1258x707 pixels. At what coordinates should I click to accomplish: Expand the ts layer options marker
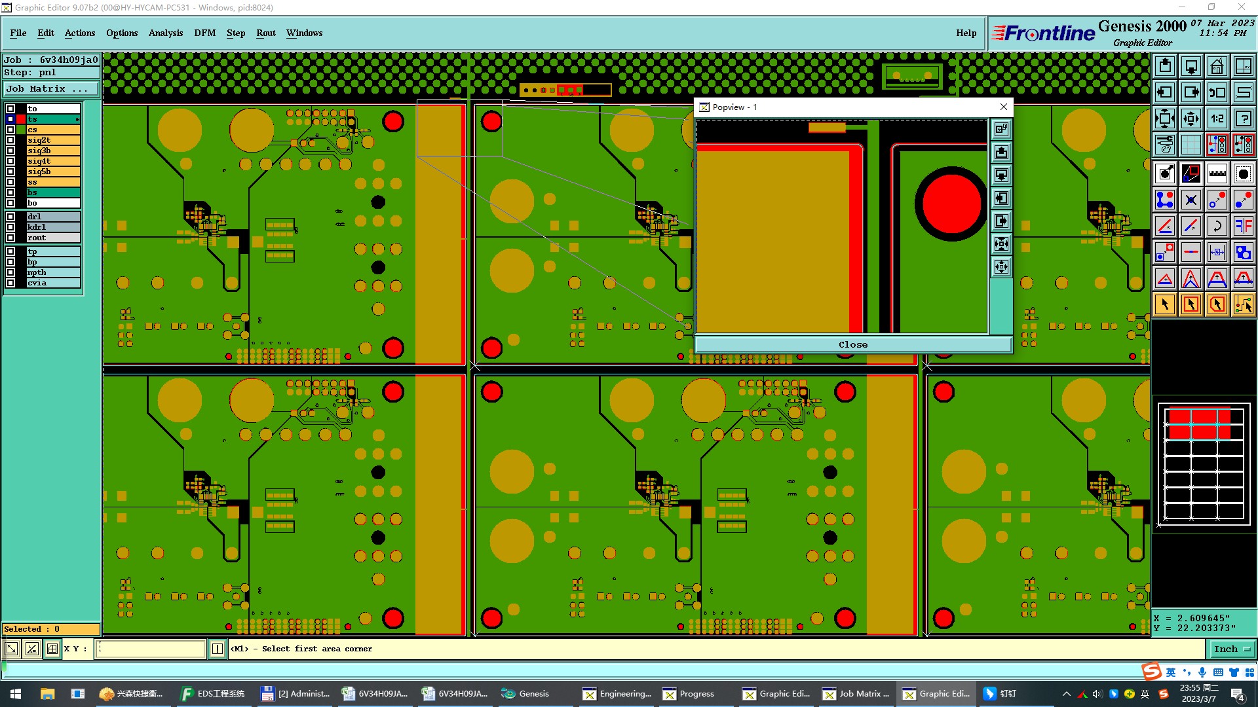[77, 119]
